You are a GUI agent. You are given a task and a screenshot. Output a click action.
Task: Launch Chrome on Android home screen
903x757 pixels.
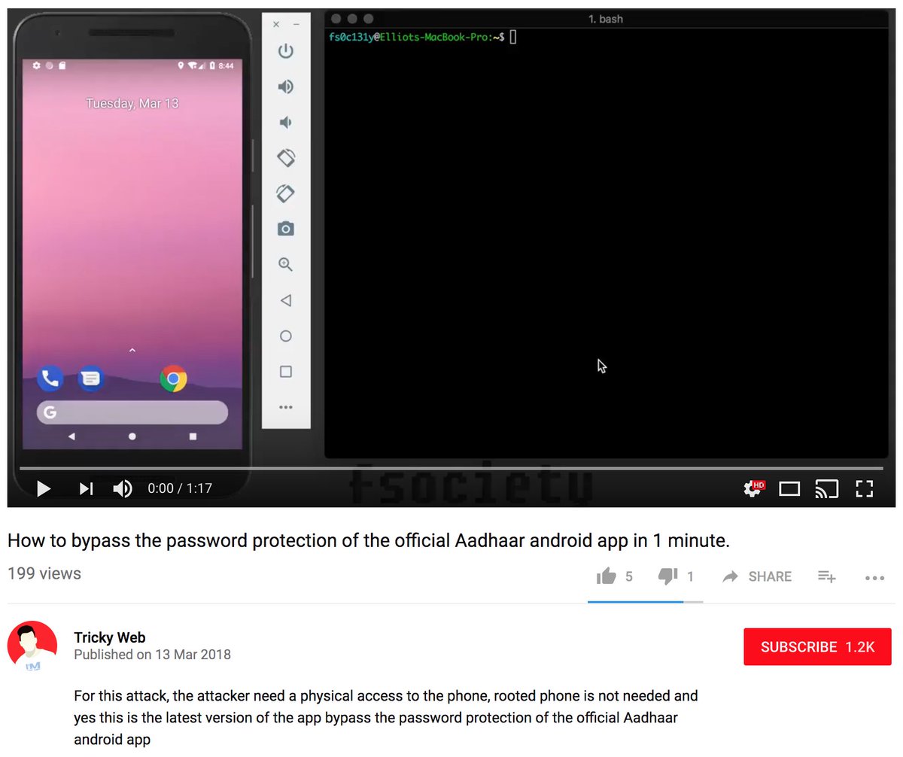coord(173,378)
